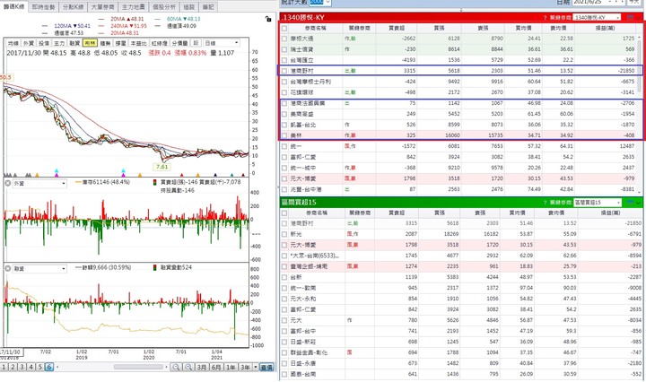Open the 統計天數 dropdown
The height and width of the screenshot is (382, 646).
(x=327, y=2)
